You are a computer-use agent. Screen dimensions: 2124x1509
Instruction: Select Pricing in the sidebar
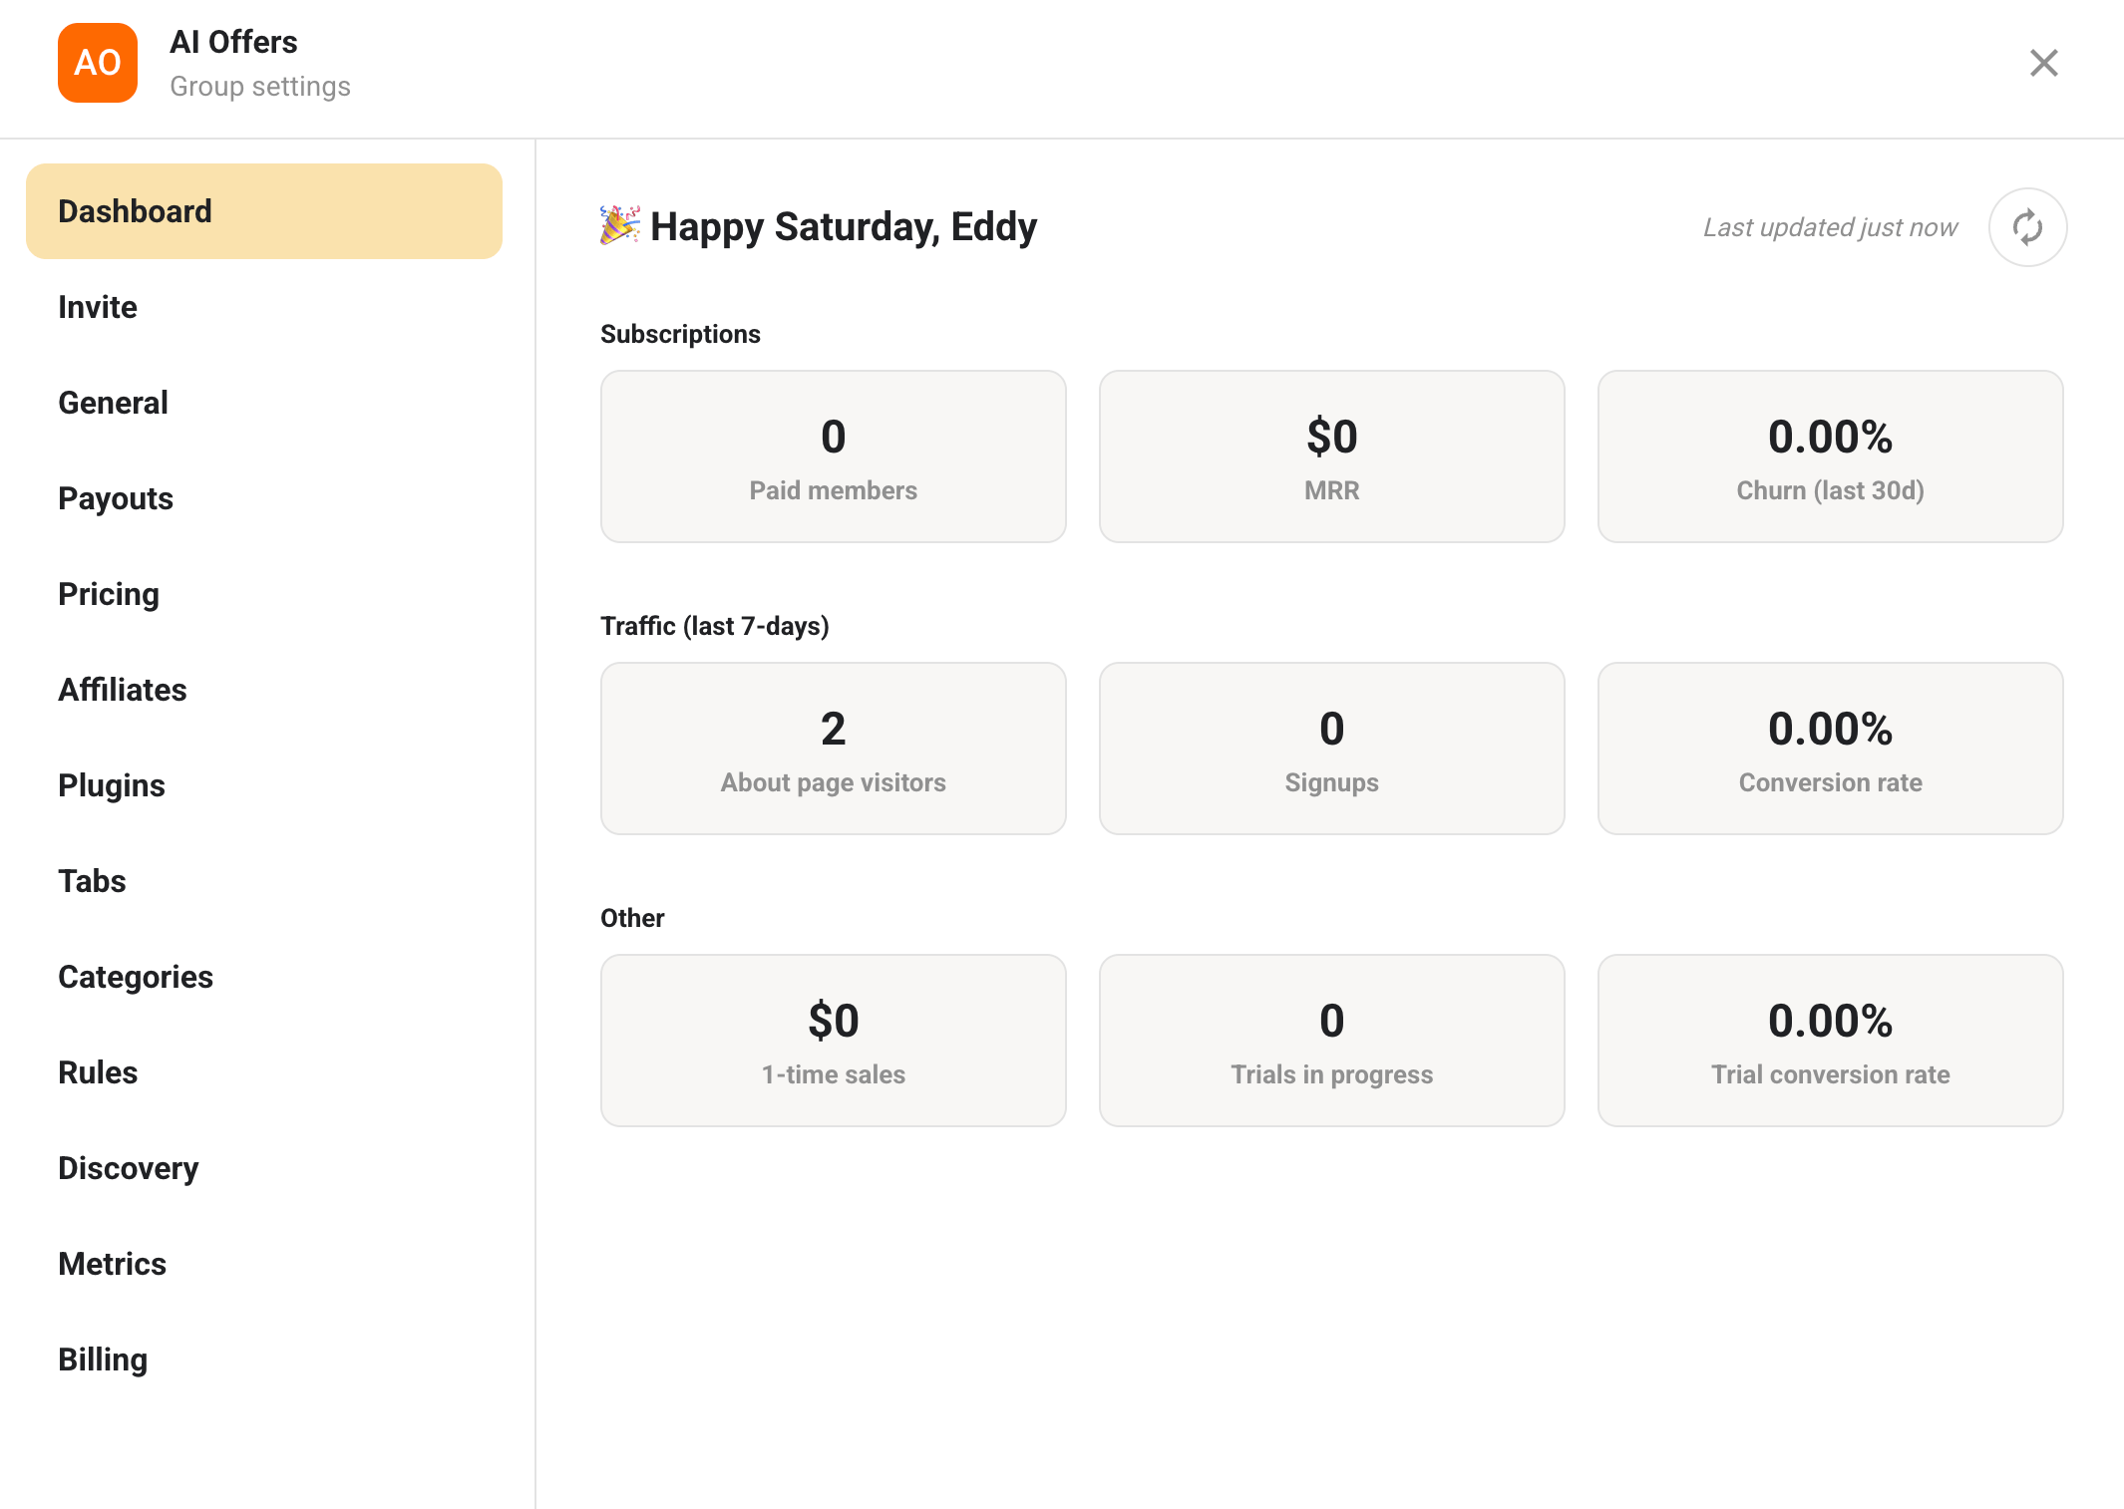tap(109, 594)
